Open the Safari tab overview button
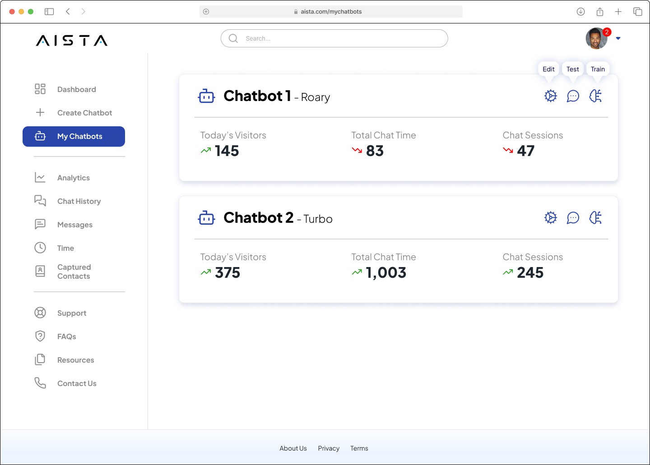 (637, 12)
